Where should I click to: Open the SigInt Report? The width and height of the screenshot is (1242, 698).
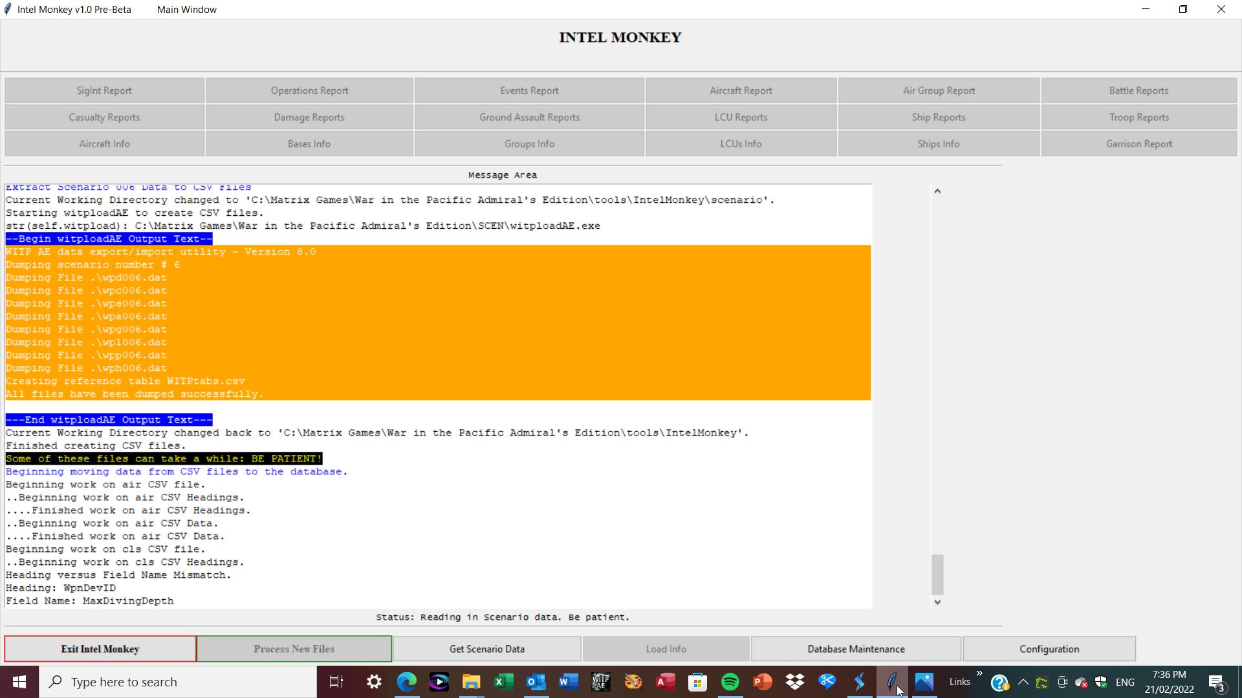coord(104,90)
